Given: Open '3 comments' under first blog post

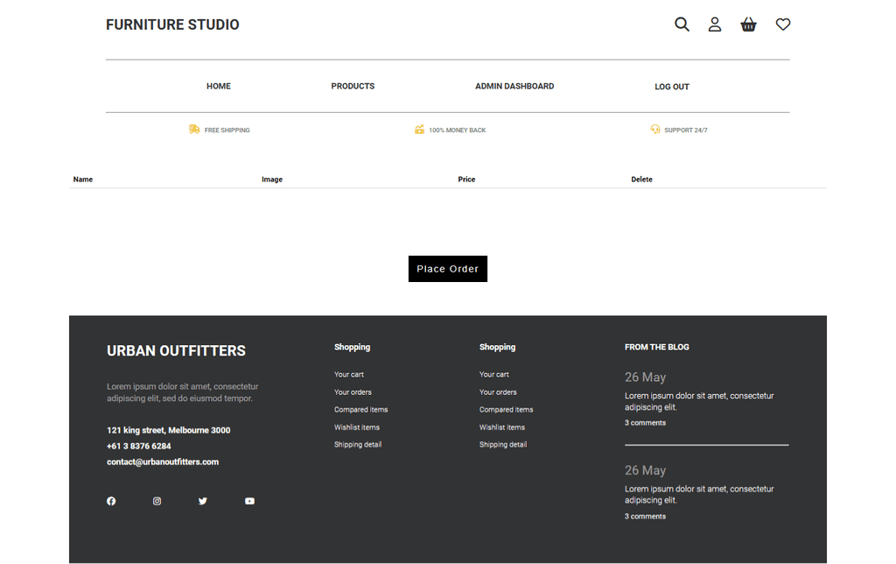Looking at the screenshot, I should pos(645,423).
